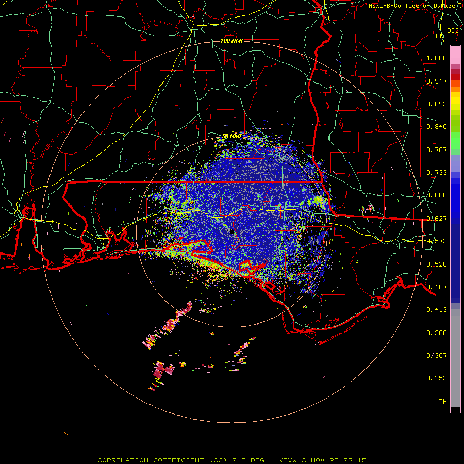The width and height of the screenshot is (464, 464).
Task: Click the 0.627 scale value
Action: tap(437, 219)
